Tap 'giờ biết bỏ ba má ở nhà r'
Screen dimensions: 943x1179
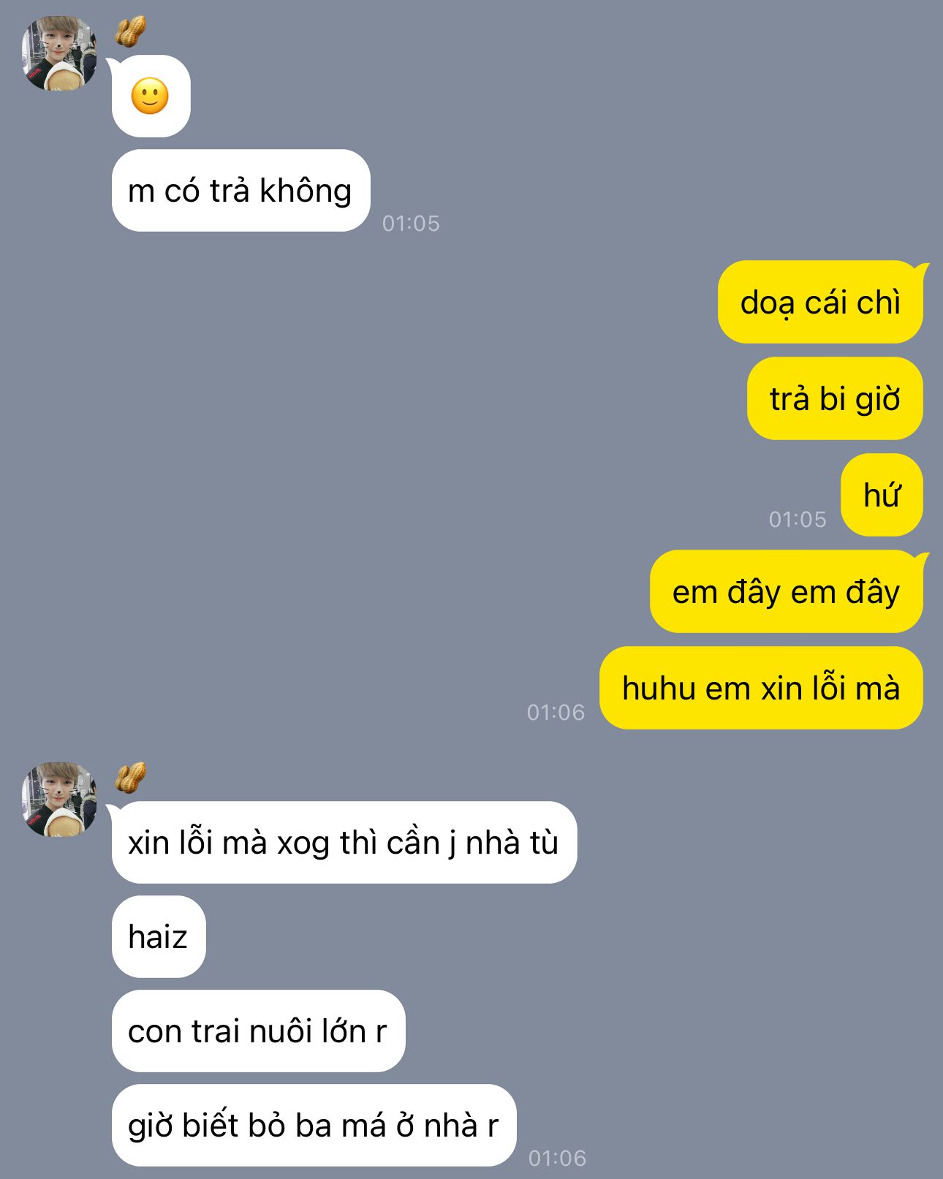point(314,1125)
